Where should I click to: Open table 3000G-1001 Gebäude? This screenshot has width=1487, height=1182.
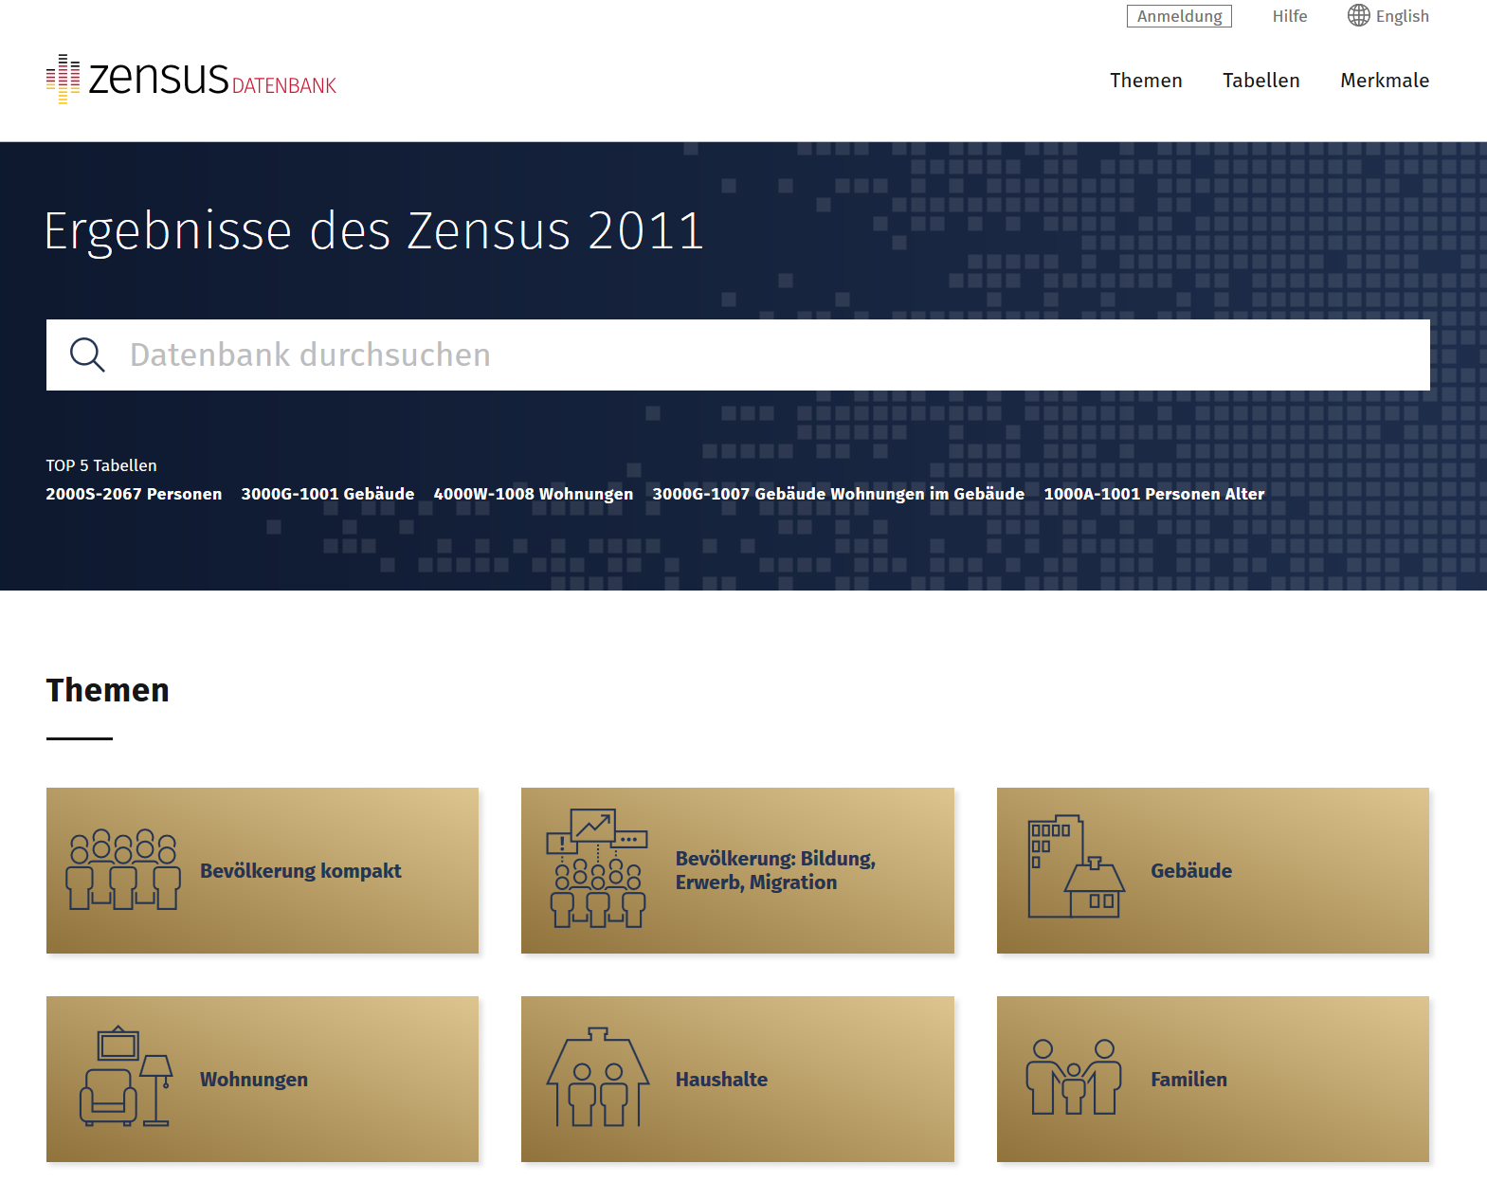327,494
